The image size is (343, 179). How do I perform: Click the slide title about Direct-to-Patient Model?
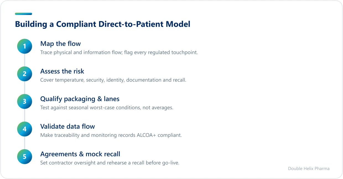click(103, 24)
